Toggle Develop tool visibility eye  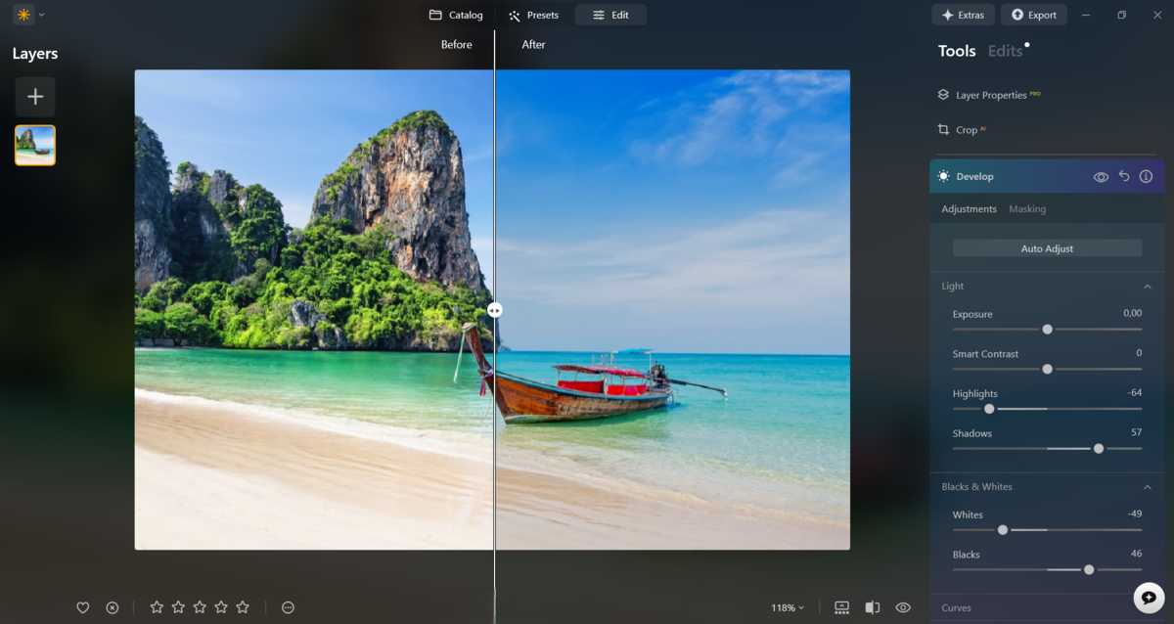(x=1101, y=177)
